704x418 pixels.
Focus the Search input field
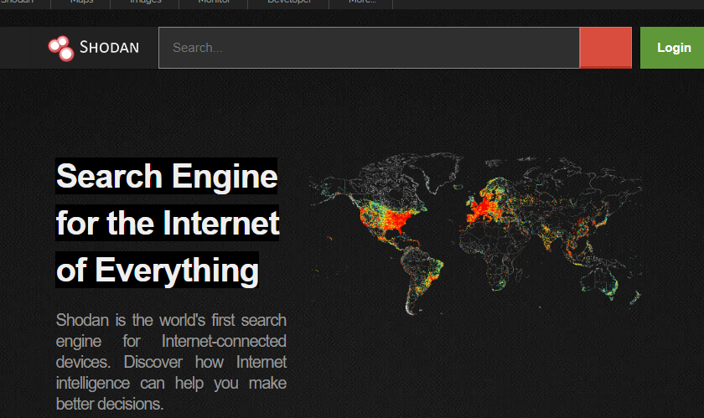369,48
